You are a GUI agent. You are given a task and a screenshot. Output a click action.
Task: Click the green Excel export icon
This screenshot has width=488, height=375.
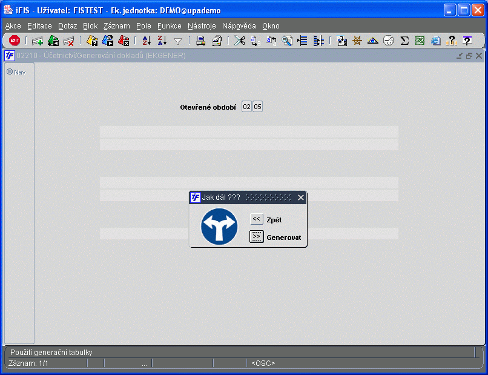pyautogui.click(x=420, y=41)
